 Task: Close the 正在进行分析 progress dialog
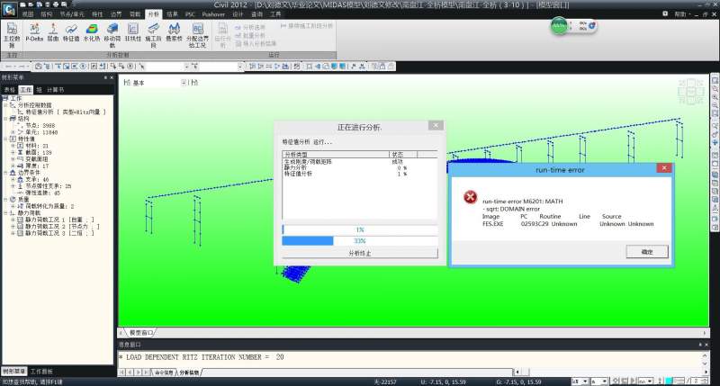[436, 125]
